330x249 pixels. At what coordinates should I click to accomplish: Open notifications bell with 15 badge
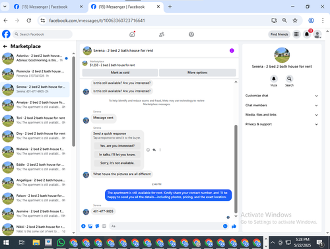tap(307, 34)
